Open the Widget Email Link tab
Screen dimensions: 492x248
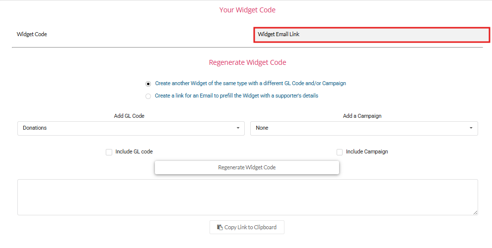tap(371, 35)
